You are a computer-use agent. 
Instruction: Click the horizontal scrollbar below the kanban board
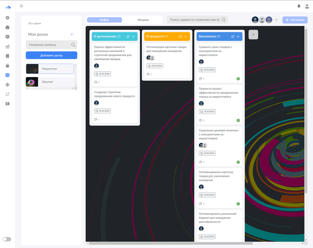[171, 243]
